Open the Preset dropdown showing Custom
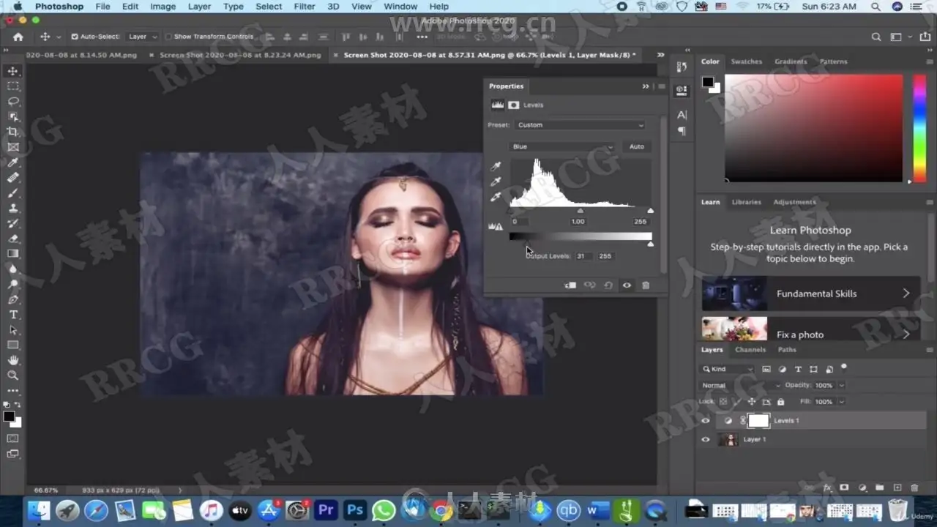937x527 pixels. (x=580, y=125)
